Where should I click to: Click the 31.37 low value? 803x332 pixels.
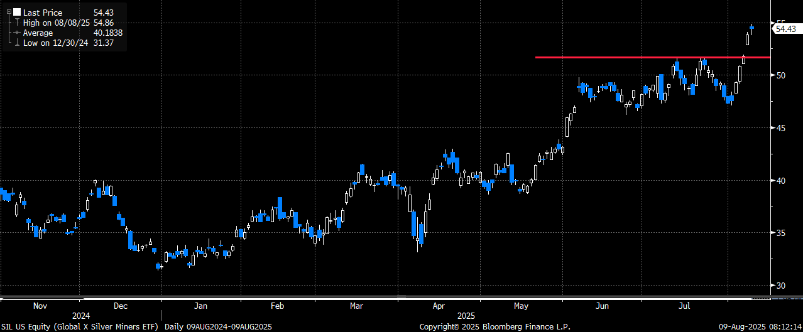coord(103,43)
